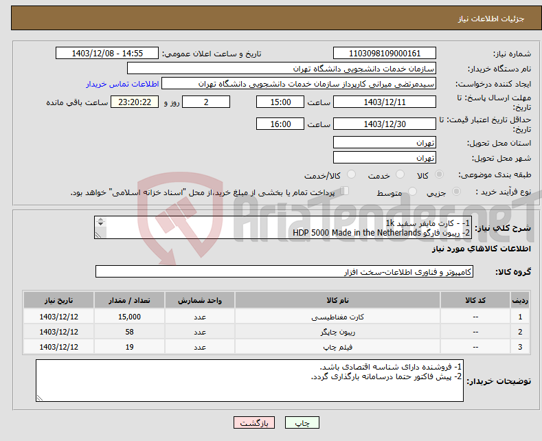Select the کالا radio button

coord(439,174)
